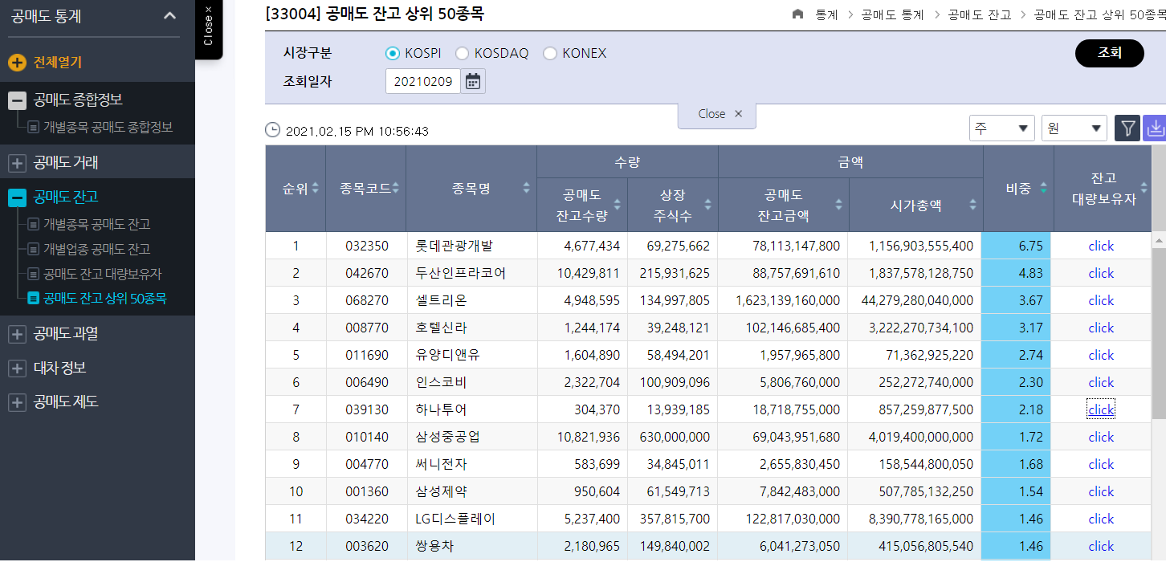
Task: Select the KOSPI radio button
Action: [393, 54]
